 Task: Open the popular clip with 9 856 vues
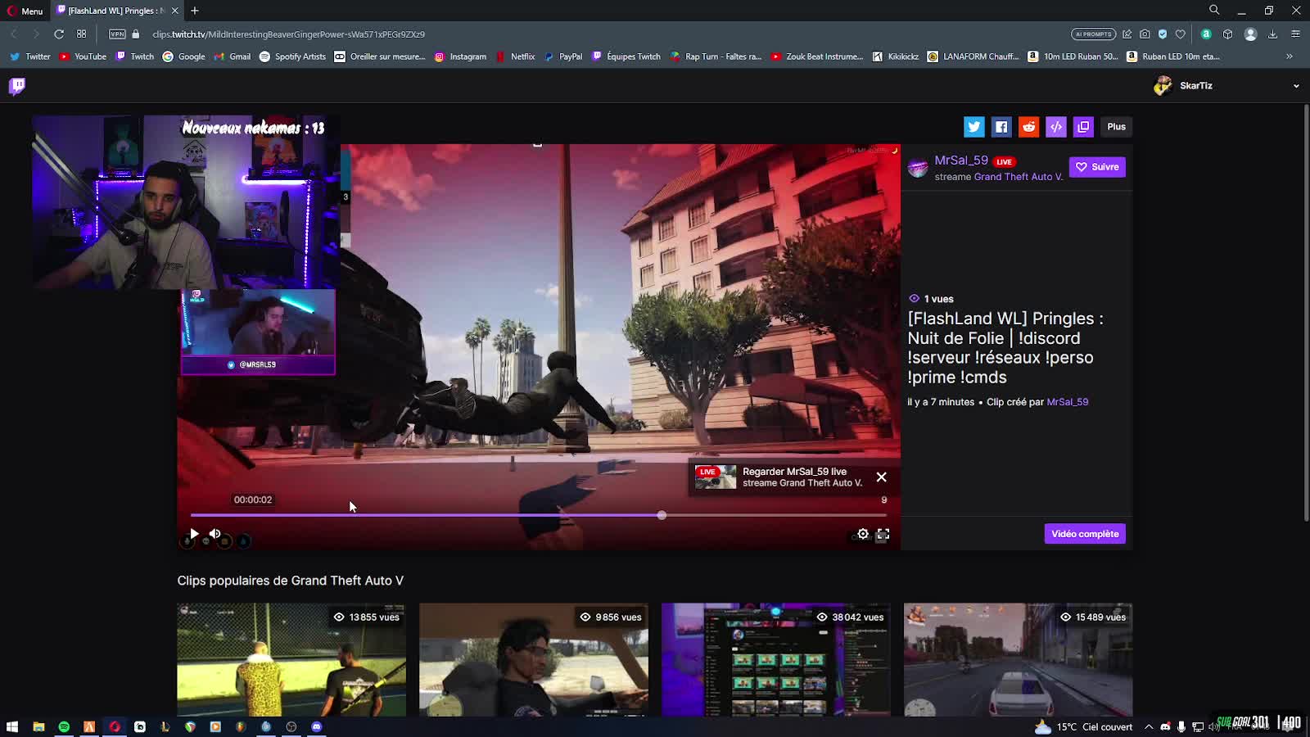[x=534, y=660]
